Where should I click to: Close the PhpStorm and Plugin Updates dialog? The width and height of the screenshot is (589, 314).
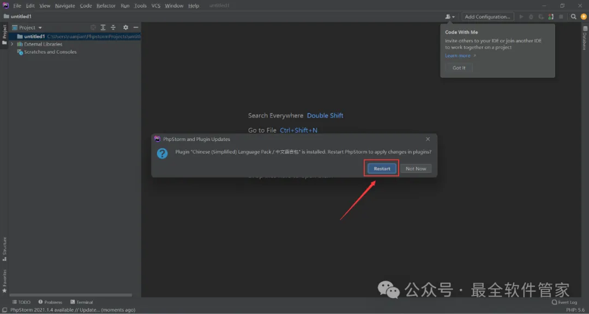tap(428, 139)
